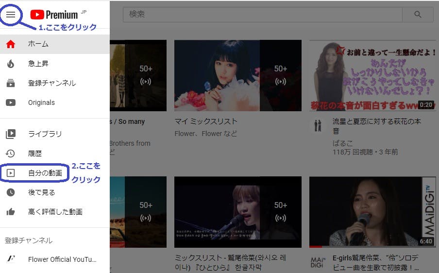
Task: Open Trending via the flame icon
Action: 11,64
